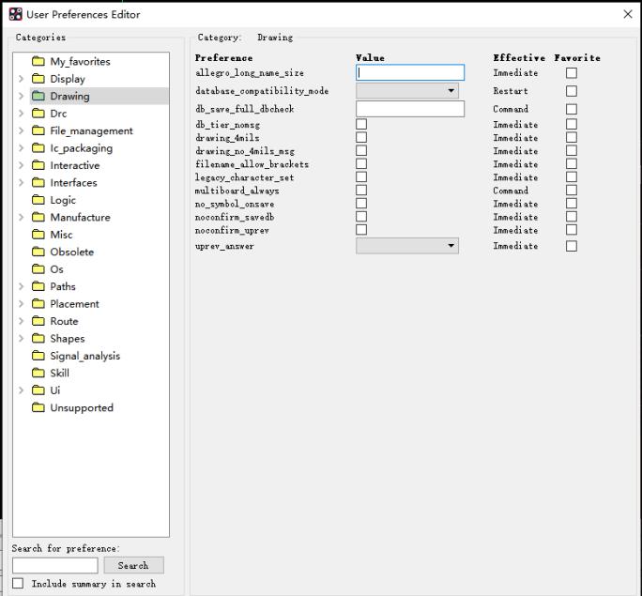Image resolution: width=642 pixels, height=596 pixels.
Task: Enable the db_tier_nomsg value checkbox
Action: (361, 125)
